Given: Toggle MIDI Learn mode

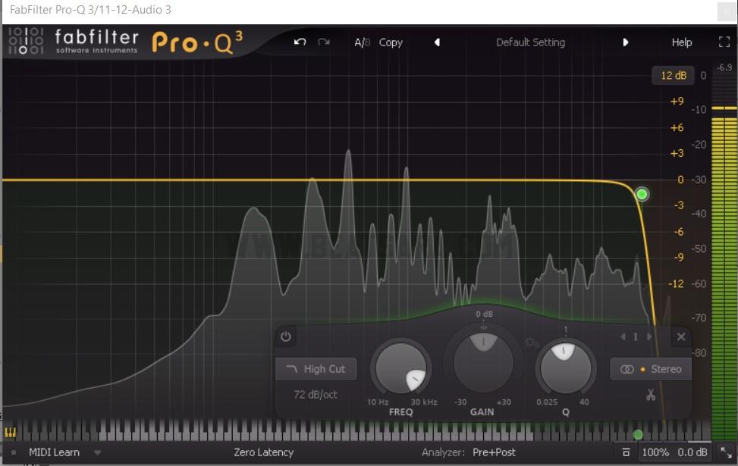Looking at the screenshot, I should (54, 452).
